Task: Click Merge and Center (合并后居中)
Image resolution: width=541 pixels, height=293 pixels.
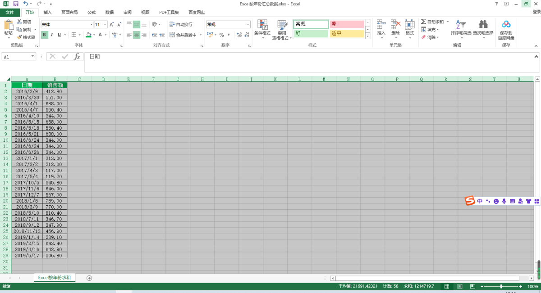Action: point(183,35)
